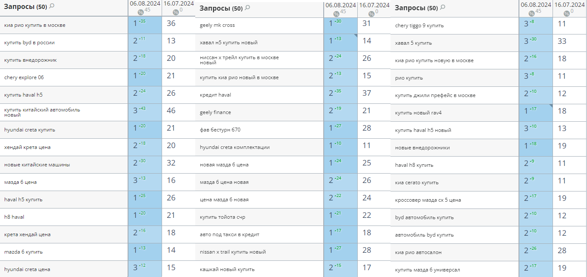Select query 'кредит haval'

tap(215, 95)
